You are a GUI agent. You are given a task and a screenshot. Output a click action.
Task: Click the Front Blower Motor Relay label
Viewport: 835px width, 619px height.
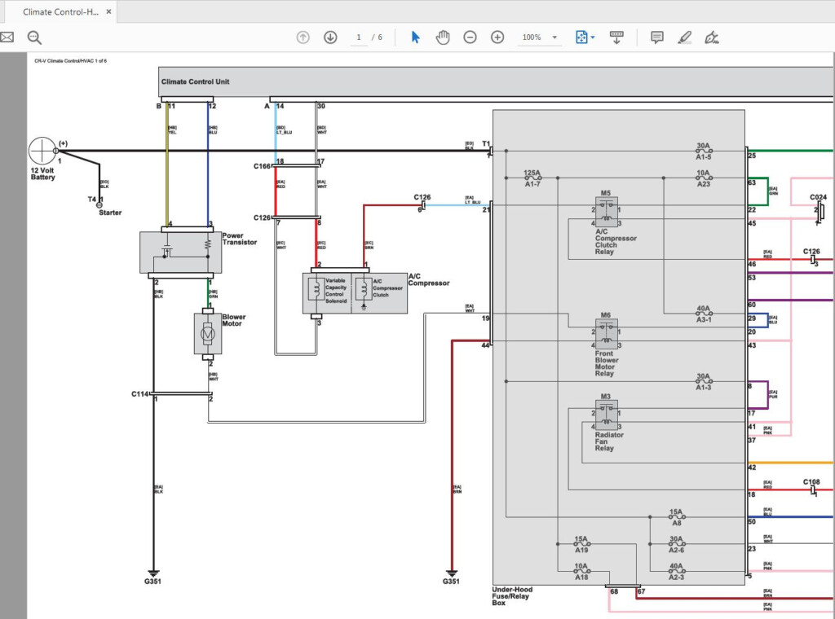click(607, 363)
